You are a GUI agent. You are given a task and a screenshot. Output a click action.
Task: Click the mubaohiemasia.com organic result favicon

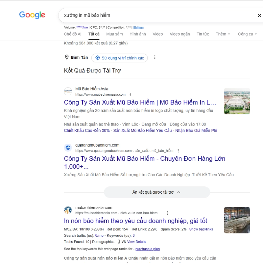[x=68, y=210]
